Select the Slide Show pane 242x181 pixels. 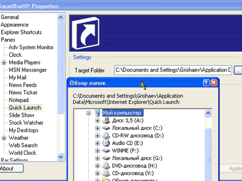point(21,115)
